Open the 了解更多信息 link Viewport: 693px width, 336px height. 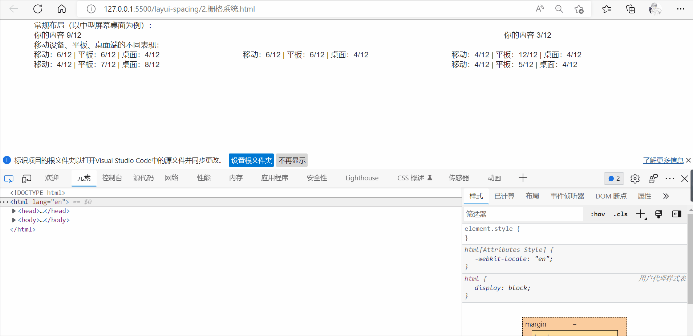coord(664,160)
